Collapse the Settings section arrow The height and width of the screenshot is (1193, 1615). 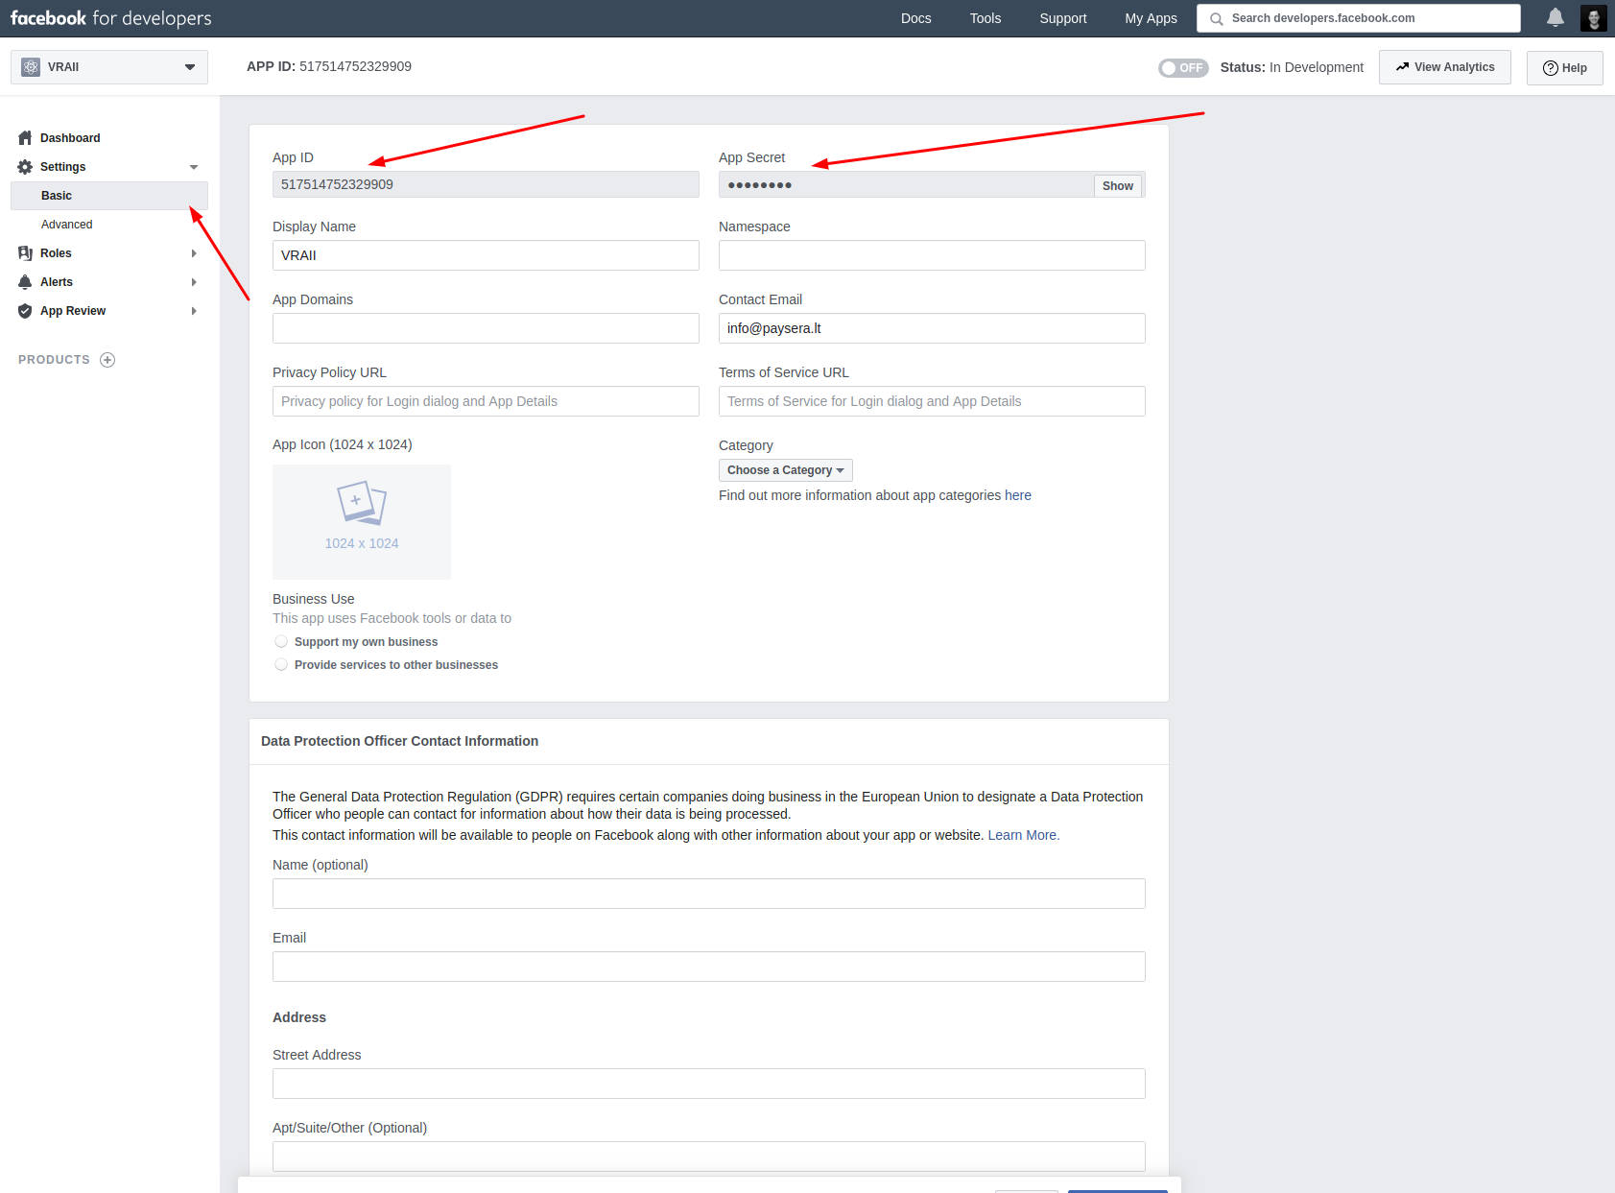point(194,167)
